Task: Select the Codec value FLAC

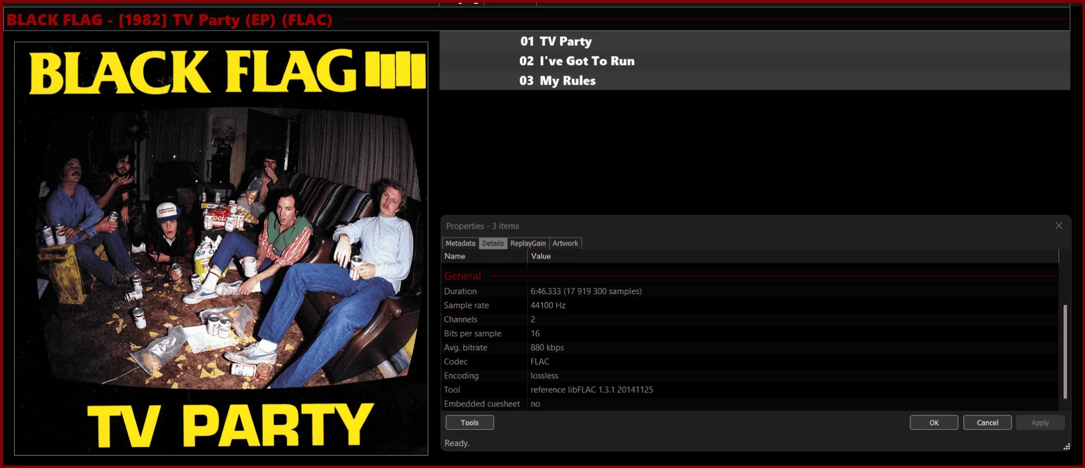Action: pyautogui.click(x=540, y=362)
